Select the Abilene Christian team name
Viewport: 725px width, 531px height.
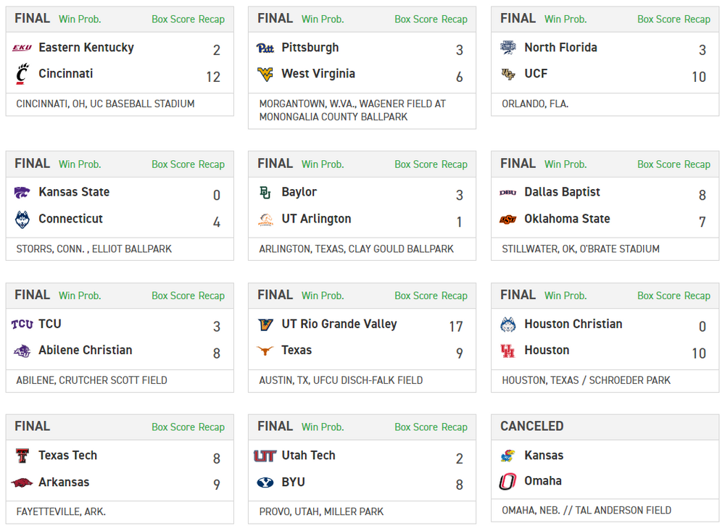tap(86, 350)
